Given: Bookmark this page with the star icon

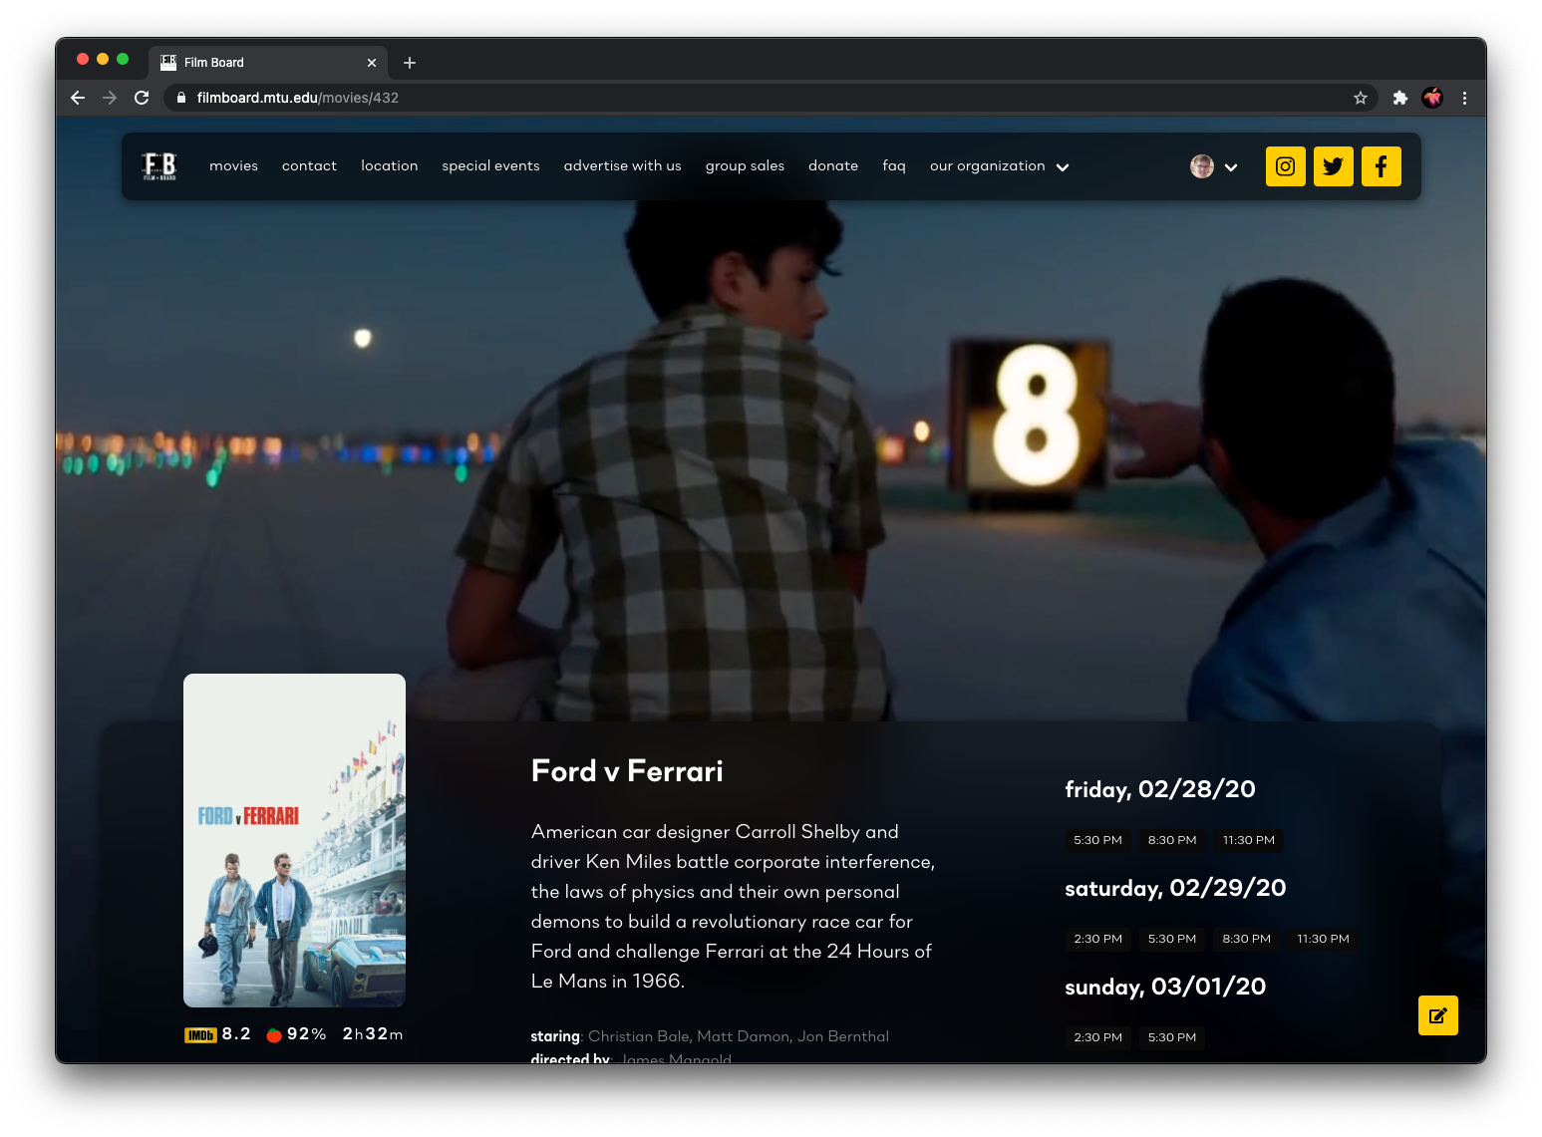Looking at the screenshot, I should (1360, 98).
